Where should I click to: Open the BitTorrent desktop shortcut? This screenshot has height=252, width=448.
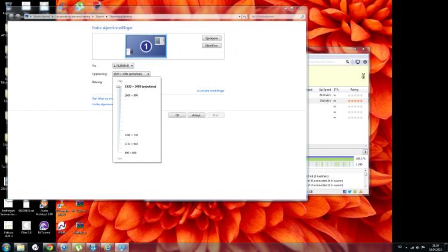tap(44, 228)
